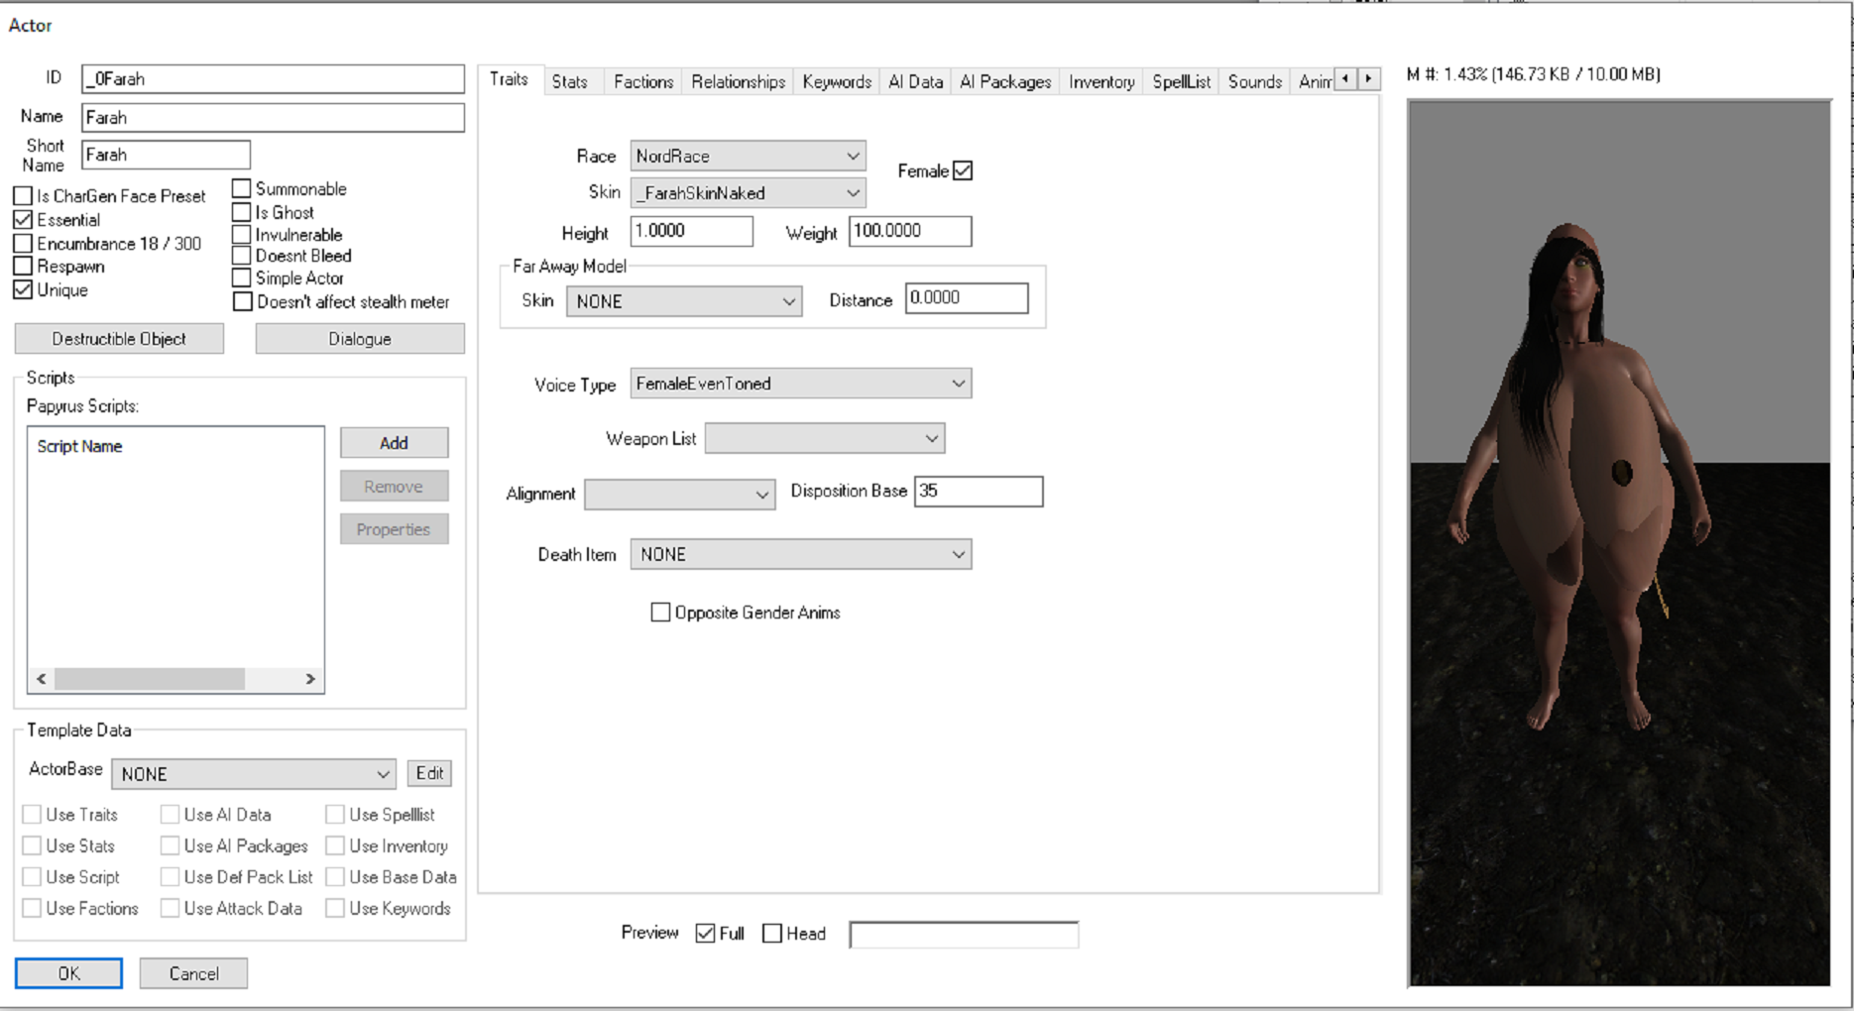Enable Opposite Gender Anims checkbox

pos(660,613)
